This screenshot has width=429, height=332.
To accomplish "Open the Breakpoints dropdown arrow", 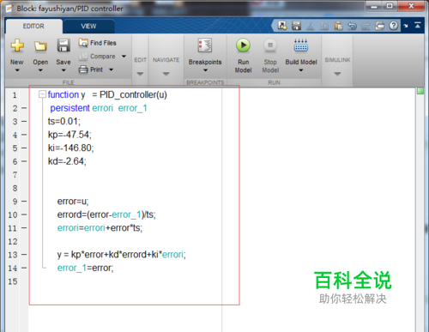I will pyautogui.click(x=205, y=70).
